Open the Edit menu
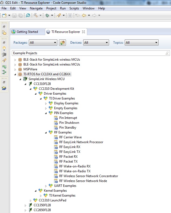 click(13, 8)
